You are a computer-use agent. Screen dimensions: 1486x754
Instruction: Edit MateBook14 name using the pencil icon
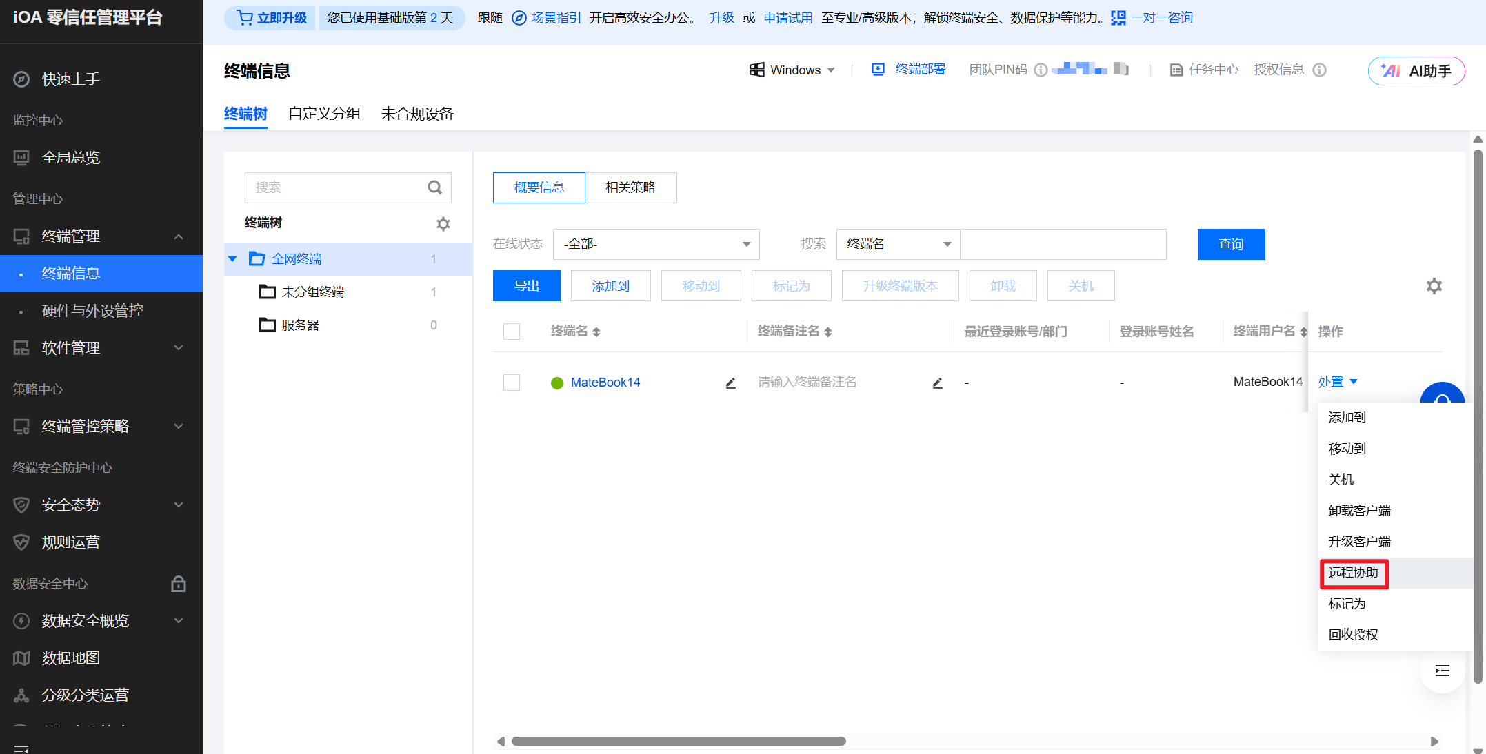coord(730,383)
